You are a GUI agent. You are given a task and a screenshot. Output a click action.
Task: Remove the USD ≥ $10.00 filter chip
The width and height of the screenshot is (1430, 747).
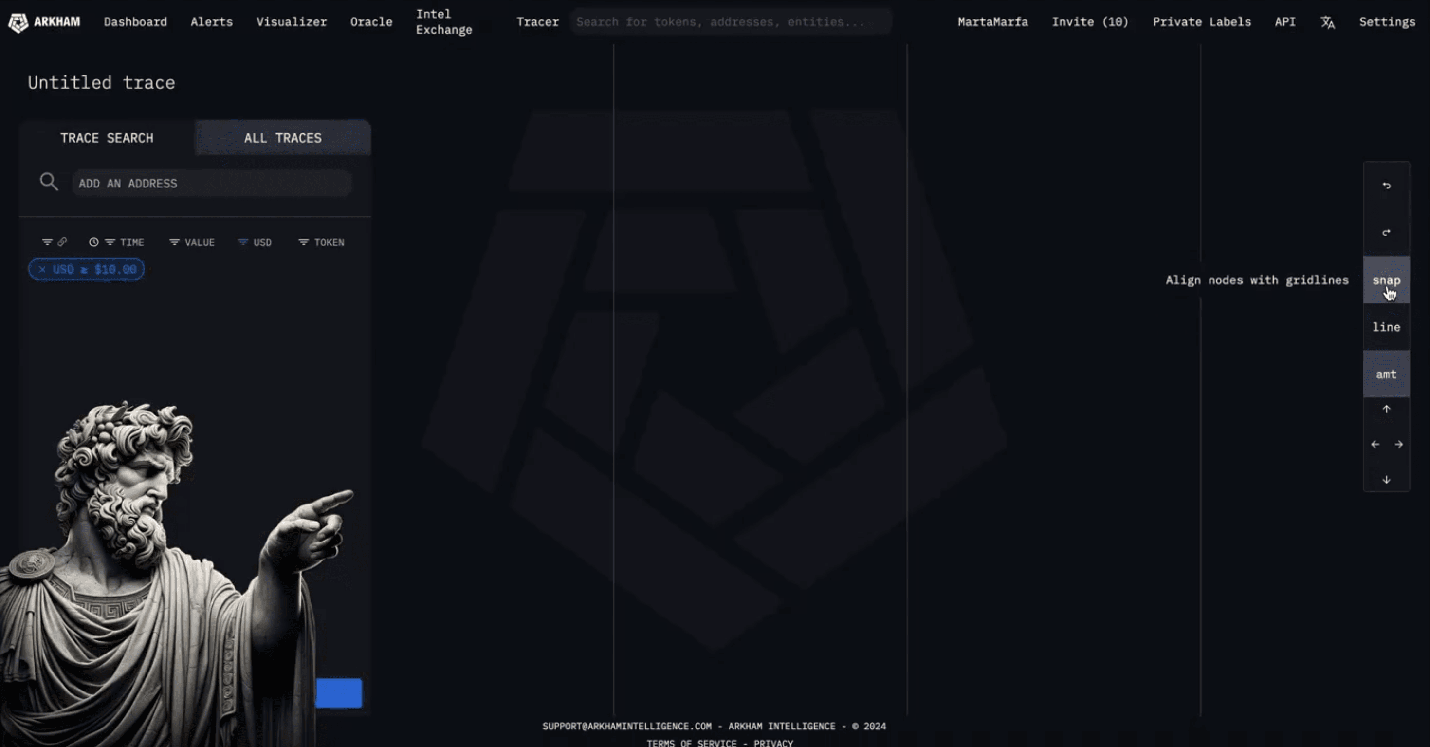pyautogui.click(x=42, y=269)
